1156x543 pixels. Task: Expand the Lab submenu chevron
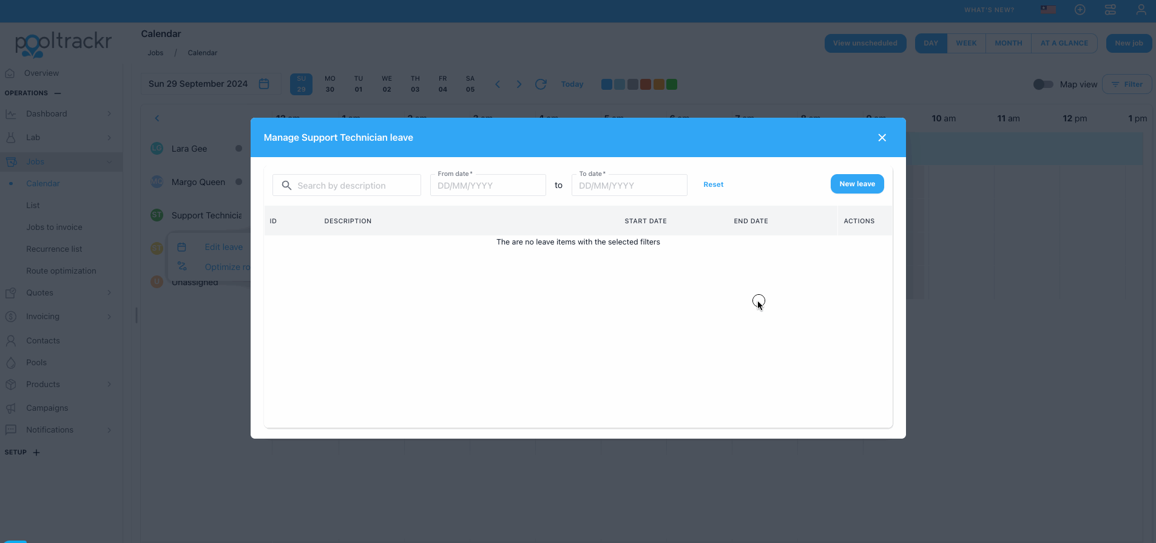pyautogui.click(x=109, y=138)
